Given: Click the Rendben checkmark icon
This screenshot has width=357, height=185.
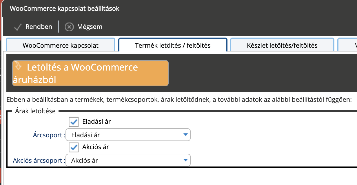Looking at the screenshot, I should pyautogui.click(x=18, y=27).
